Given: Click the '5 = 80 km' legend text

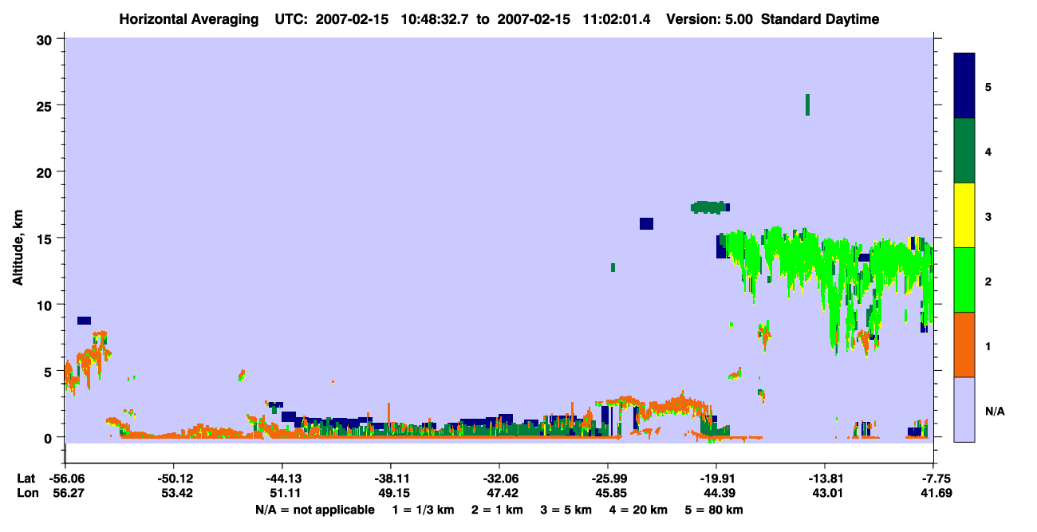Looking at the screenshot, I should pos(715,510).
